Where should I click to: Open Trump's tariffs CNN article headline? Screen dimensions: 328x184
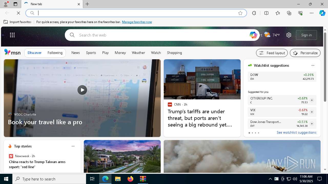(200, 118)
